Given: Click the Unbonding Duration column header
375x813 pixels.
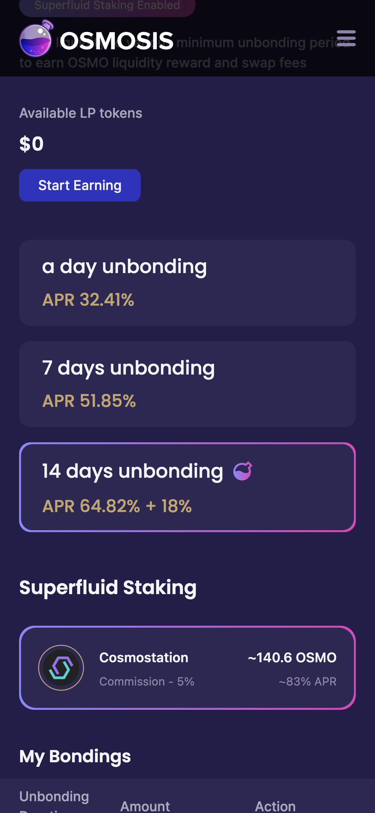Looking at the screenshot, I should 54,799.
